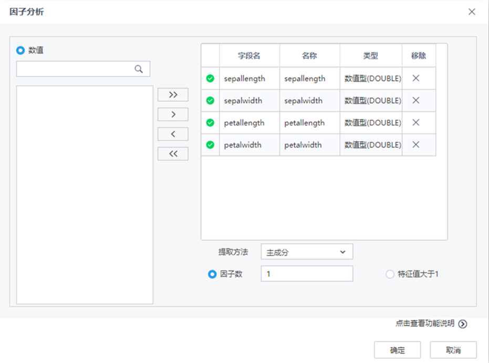
Task: Click the single left arrow transfer button
Action: 173,134
